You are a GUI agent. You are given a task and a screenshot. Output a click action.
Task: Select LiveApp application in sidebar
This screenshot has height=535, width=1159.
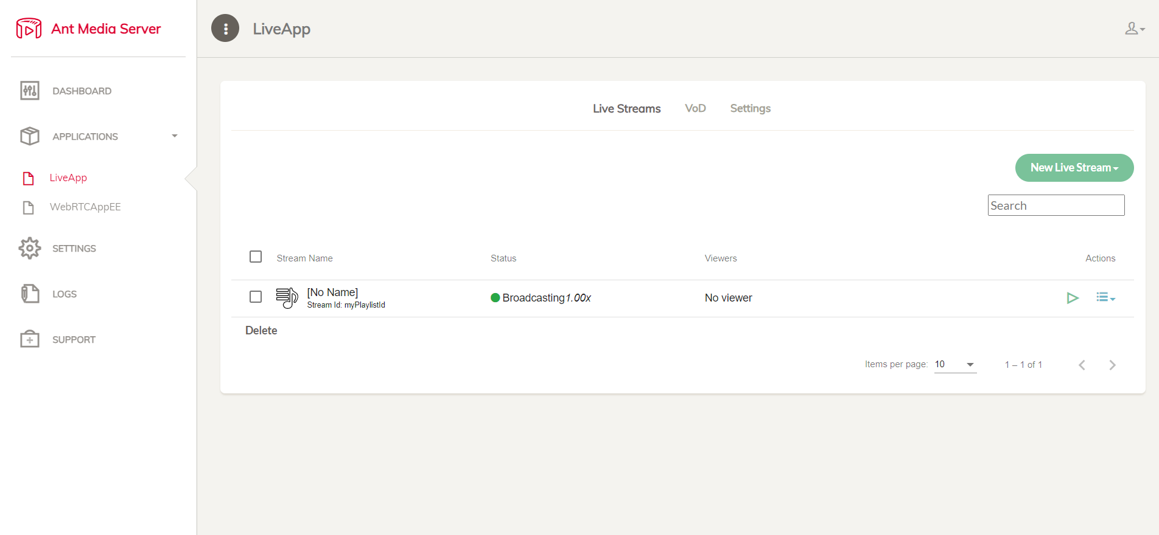pos(68,178)
